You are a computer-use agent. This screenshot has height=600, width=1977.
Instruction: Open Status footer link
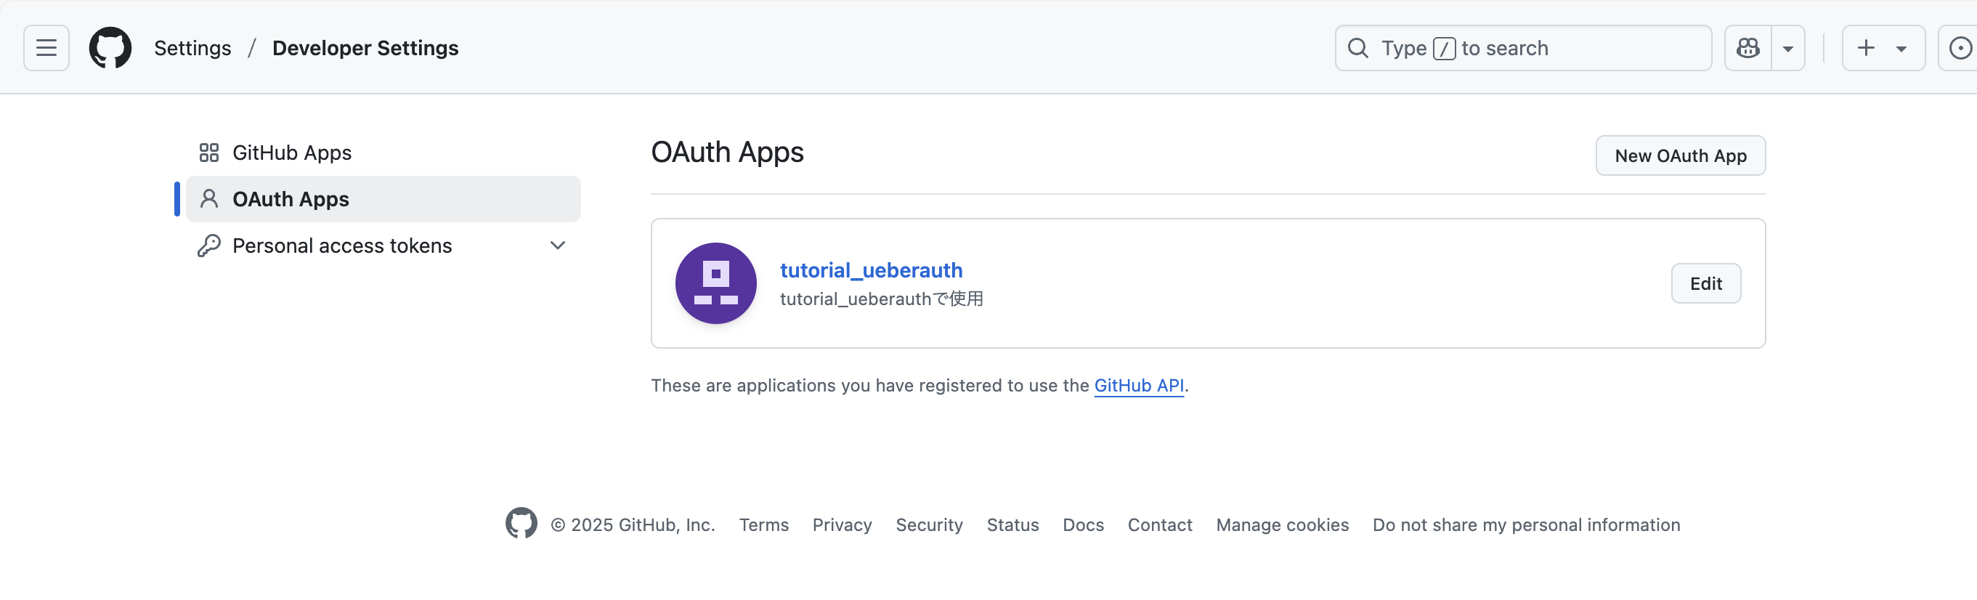[x=1012, y=524]
